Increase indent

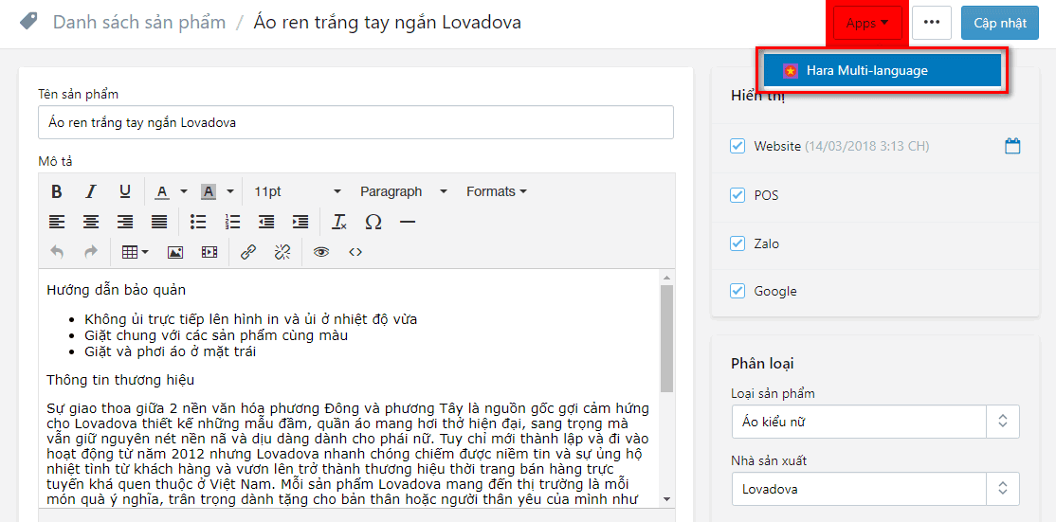click(x=300, y=222)
